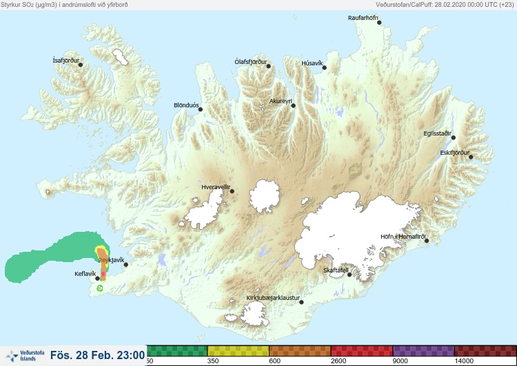Select the Skaftafell station marker
The width and height of the screenshot is (517, 366).
(349, 274)
